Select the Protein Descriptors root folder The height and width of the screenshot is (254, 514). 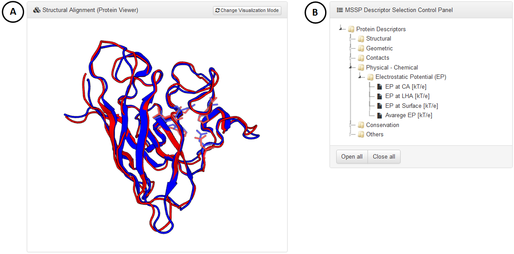[x=381, y=29]
